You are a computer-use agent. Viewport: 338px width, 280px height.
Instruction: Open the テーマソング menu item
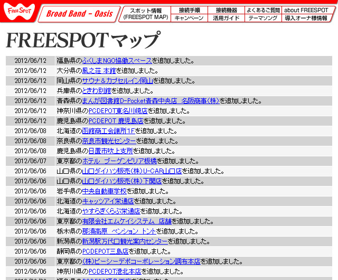[263, 18]
